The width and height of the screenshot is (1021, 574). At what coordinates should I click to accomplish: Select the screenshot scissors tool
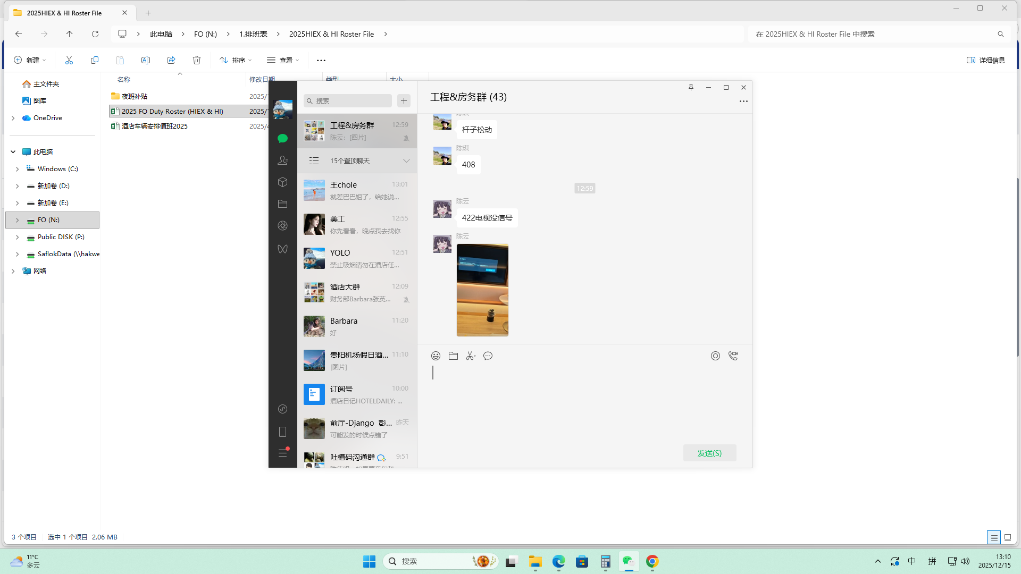(x=470, y=356)
